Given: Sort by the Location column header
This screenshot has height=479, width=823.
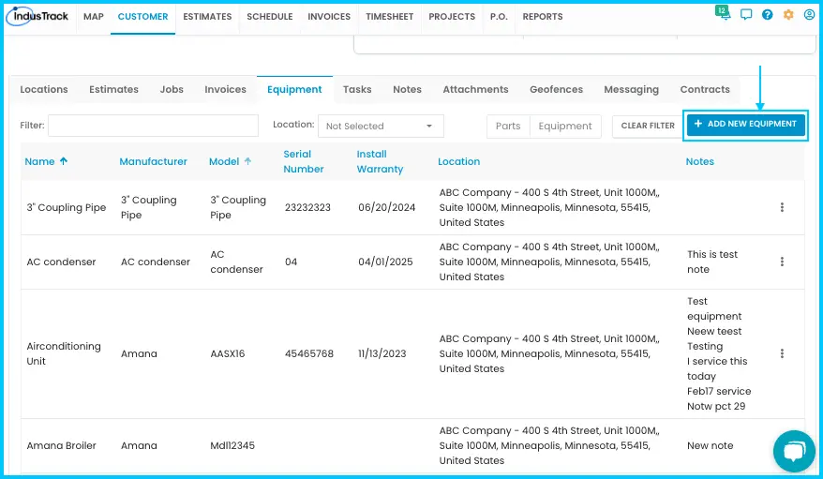Looking at the screenshot, I should pos(458,161).
